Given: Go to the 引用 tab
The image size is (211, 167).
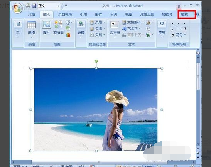Looking at the screenshot, I should pyautogui.click(x=83, y=14).
